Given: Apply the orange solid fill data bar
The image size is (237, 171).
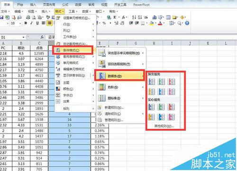Looking at the screenshot, I should tap(152, 117).
